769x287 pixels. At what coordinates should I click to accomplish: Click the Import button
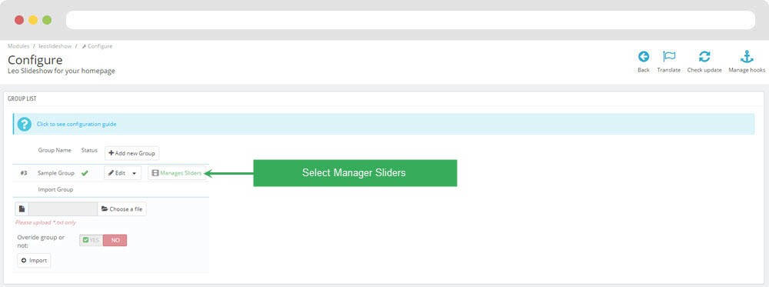(x=34, y=261)
